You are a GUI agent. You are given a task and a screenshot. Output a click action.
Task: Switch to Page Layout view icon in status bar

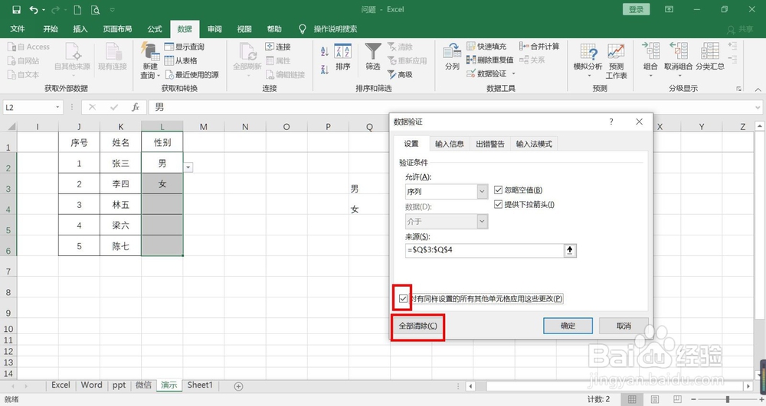[655, 399]
